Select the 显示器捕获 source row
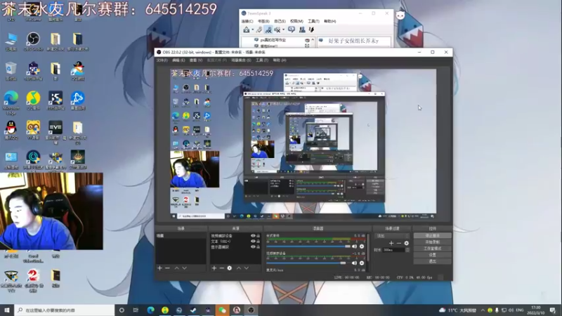562x316 pixels. click(x=235, y=247)
